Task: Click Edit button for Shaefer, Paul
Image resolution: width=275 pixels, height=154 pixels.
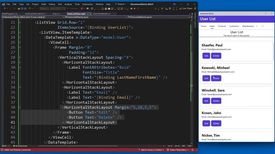Action: 206,56
